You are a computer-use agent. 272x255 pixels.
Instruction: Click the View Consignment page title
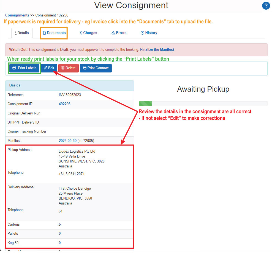pyautogui.click(x=131, y=5)
